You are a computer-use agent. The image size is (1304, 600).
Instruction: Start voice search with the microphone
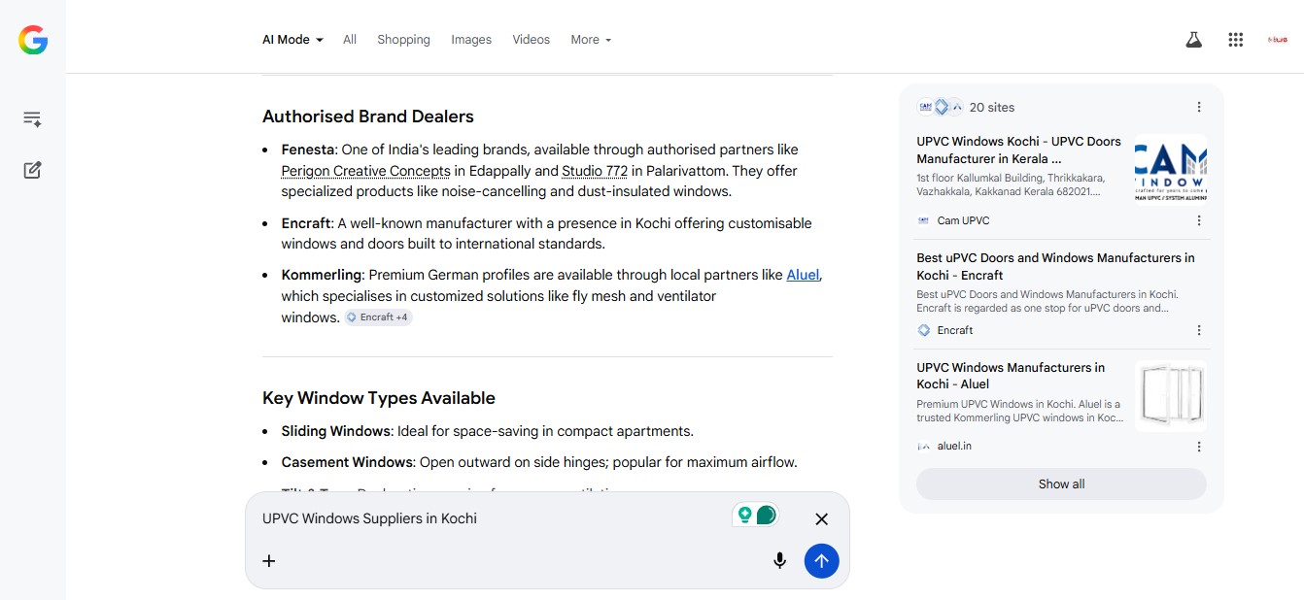click(779, 560)
